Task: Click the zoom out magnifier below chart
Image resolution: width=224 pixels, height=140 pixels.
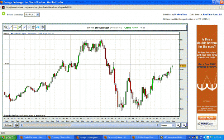Action: (x=178, y=125)
